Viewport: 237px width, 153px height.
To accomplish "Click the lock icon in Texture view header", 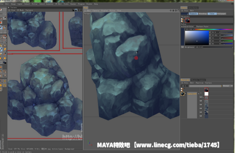I will [76, 10].
